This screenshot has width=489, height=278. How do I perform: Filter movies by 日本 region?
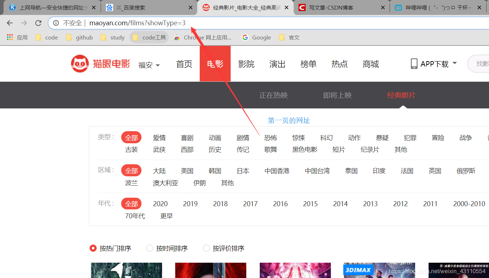tap(243, 171)
